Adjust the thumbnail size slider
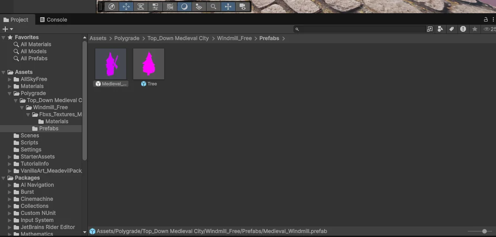This screenshot has width=496, height=237. pos(484,231)
